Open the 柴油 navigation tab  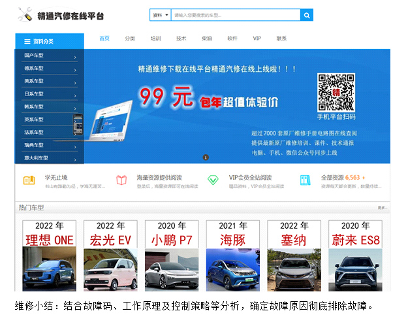point(207,39)
